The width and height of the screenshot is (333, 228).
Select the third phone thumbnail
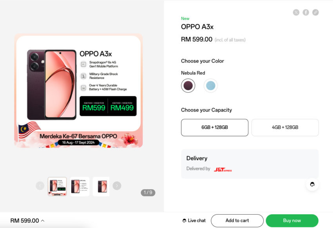pyautogui.click(x=101, y=186)
